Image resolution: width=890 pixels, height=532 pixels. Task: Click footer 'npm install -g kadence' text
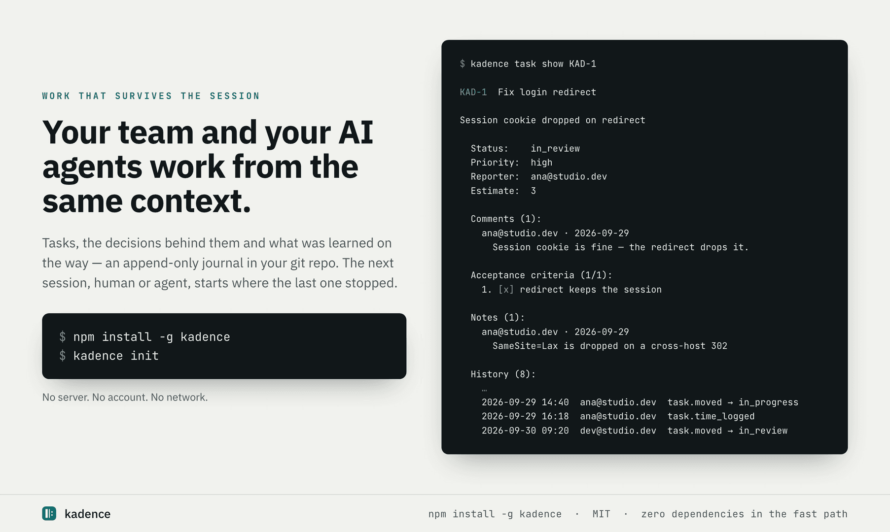[x=495, y=514]
